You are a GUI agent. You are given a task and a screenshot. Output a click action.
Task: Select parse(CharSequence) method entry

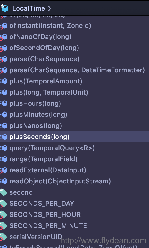point(74,59)
